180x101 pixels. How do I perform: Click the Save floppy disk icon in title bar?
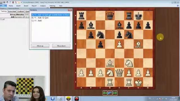[x=4, y=2]
